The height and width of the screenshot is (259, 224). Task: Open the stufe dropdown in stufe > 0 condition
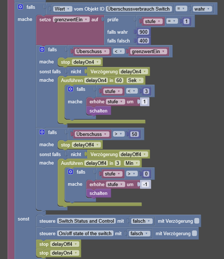pyautogui.click(x=113, y=174)
